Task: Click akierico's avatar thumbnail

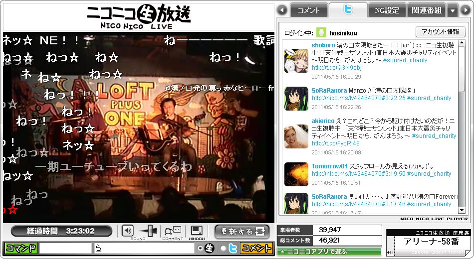Action: tap(296, 136)
